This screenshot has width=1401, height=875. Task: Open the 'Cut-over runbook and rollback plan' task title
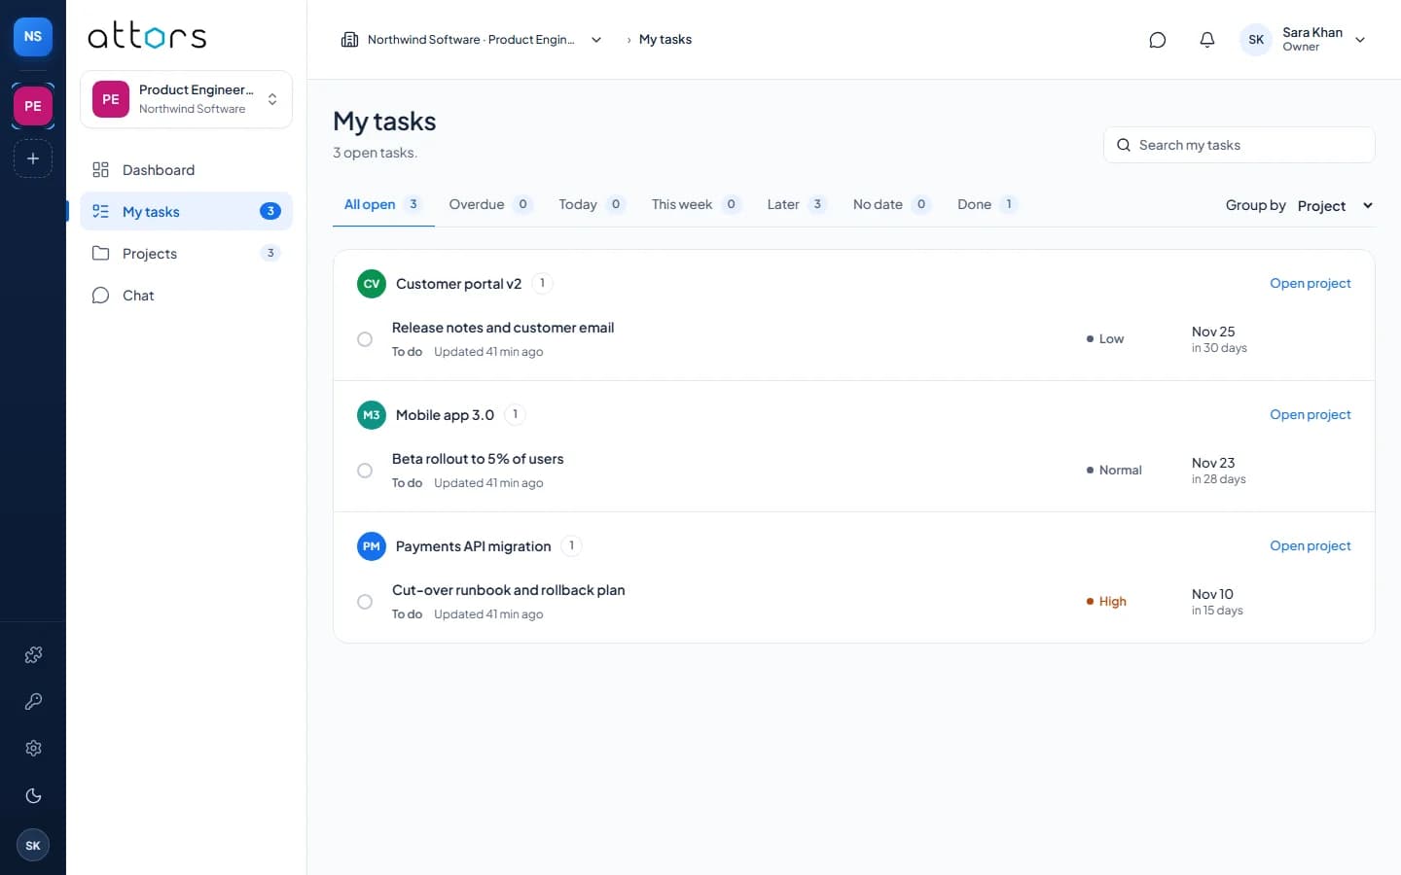pos(509,590)
